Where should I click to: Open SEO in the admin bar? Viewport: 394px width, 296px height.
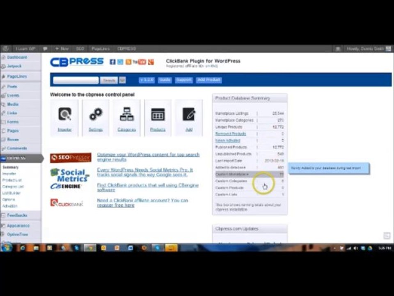click(80, 49)
